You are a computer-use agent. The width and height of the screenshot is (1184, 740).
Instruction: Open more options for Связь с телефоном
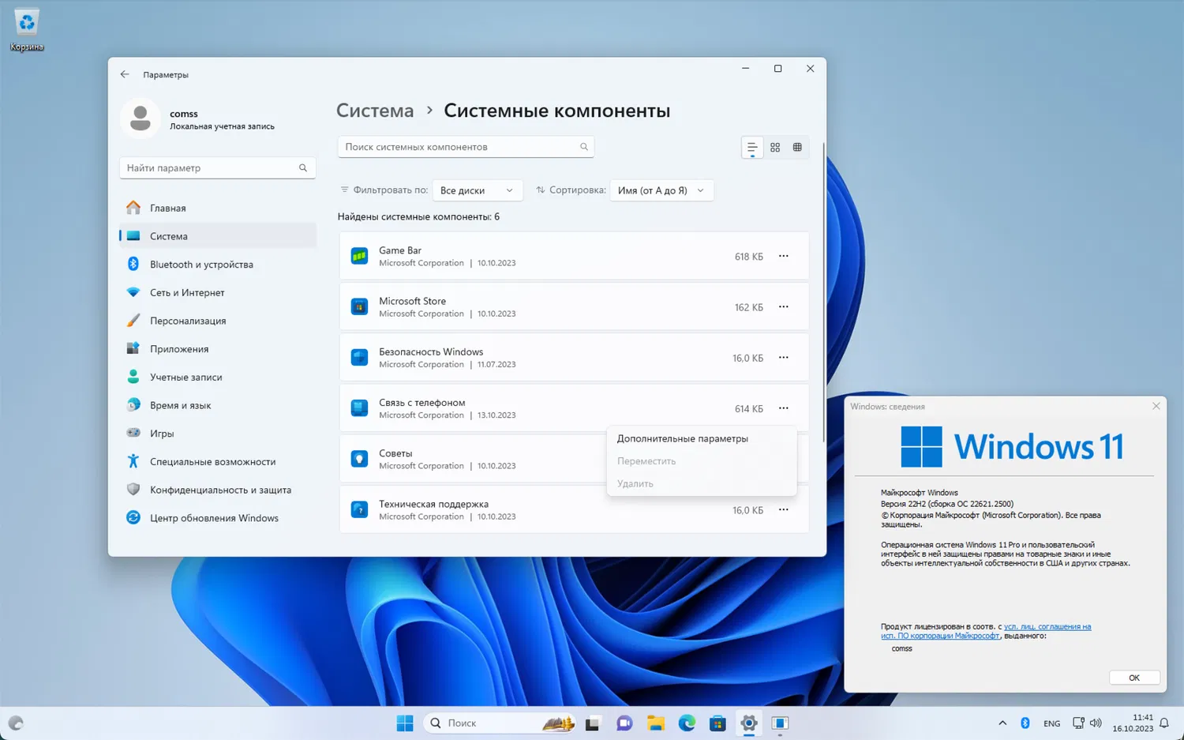pos(783,408)
